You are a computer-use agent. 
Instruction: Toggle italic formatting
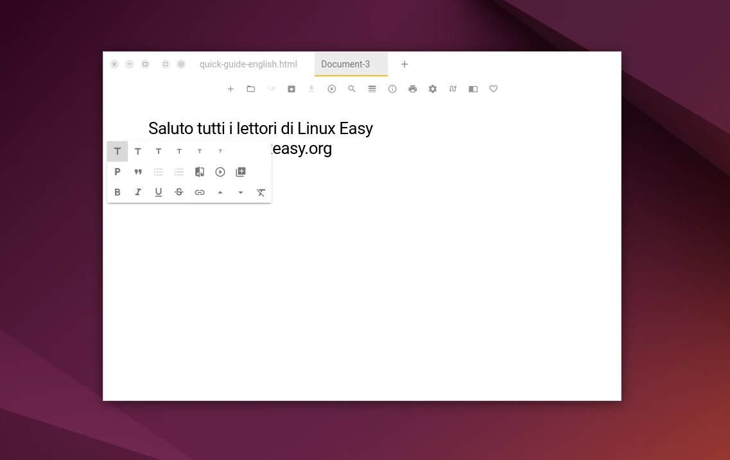point(138,192)
